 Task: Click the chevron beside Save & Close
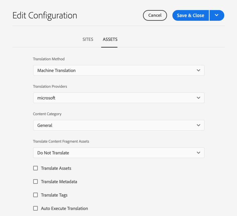coord(217,15)
